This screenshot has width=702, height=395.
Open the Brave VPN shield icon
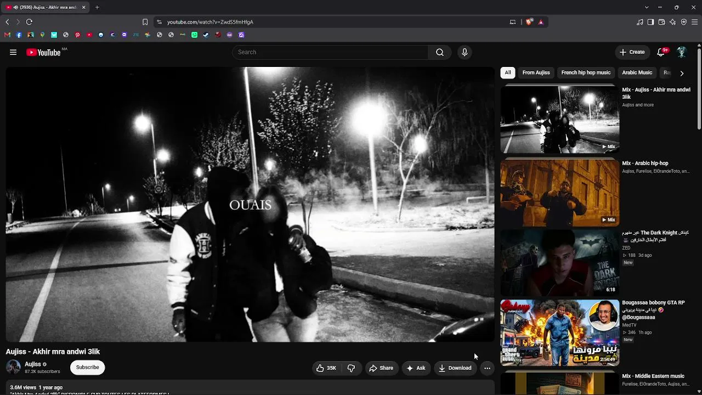coord(683,22)
